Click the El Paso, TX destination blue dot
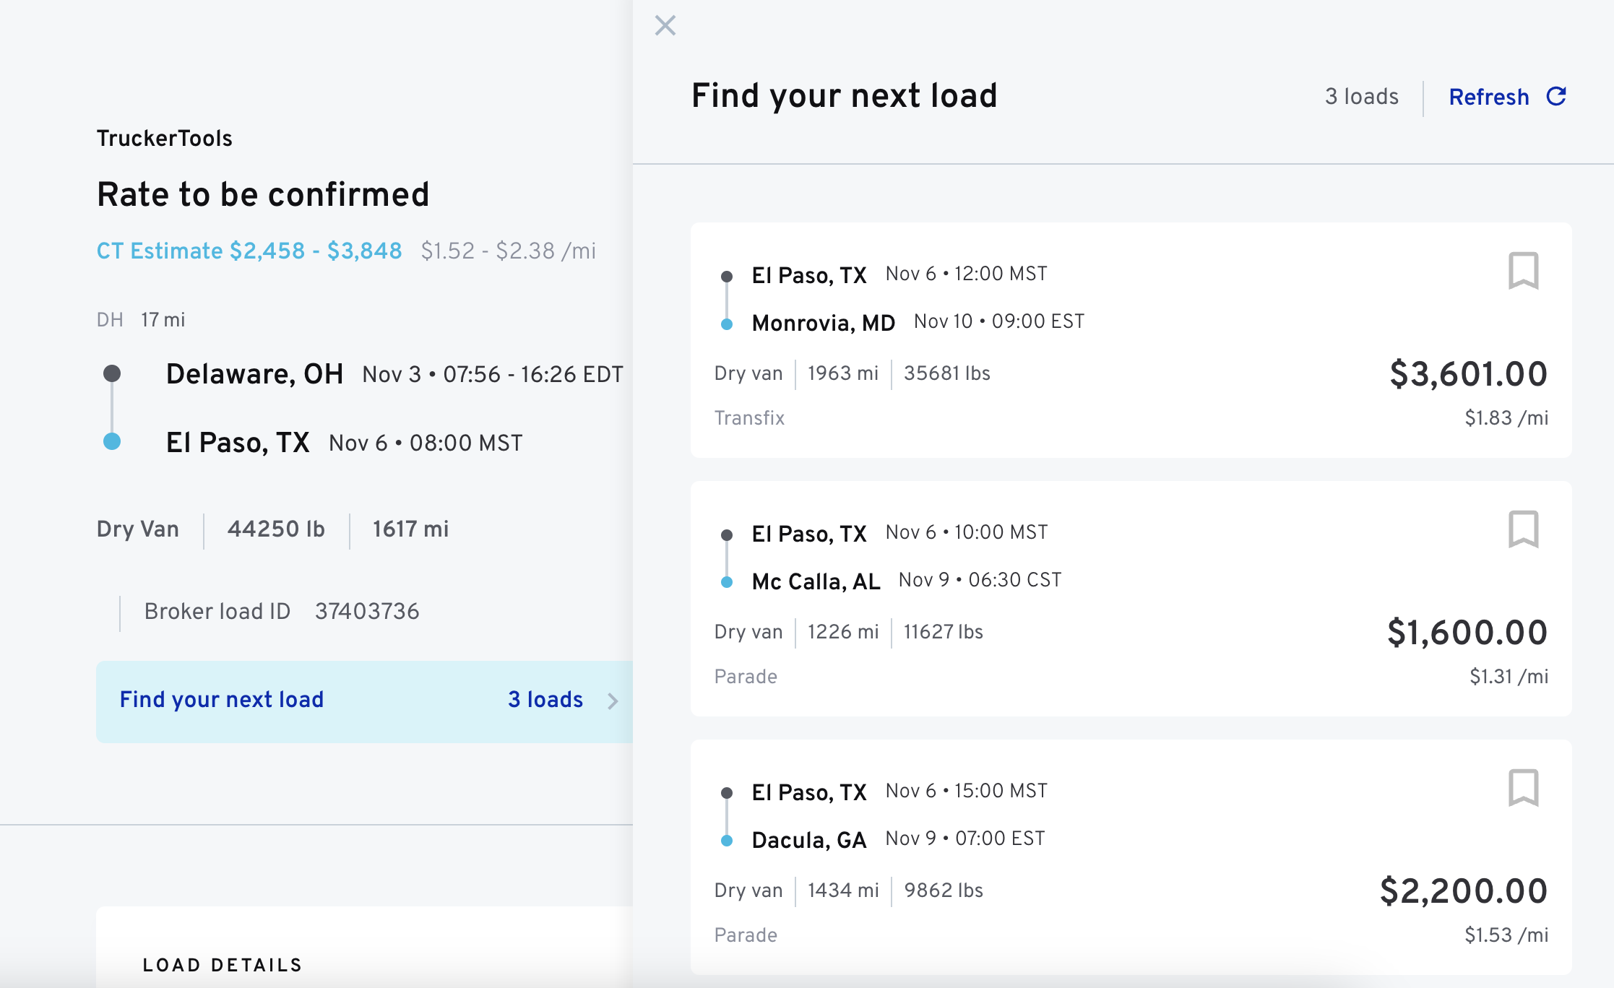Screen dimensions: 1614x988 (x=112, y=441)
